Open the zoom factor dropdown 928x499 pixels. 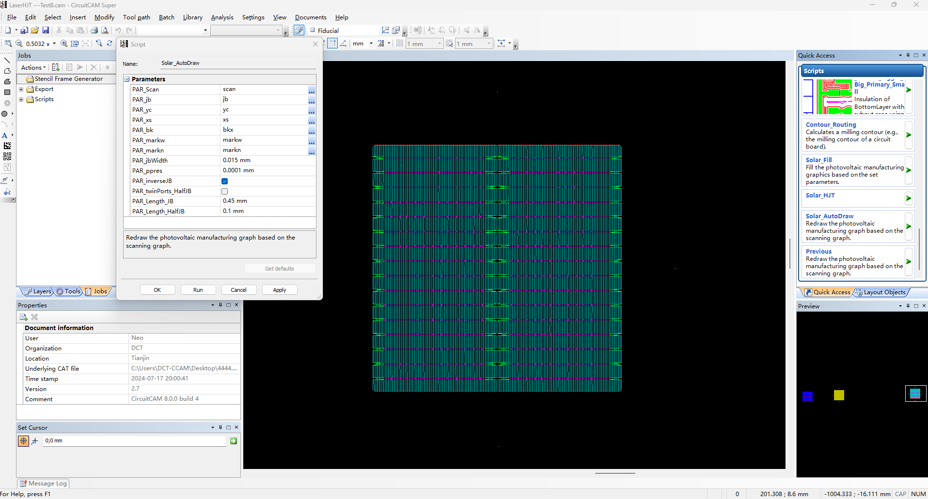[x=54, y=44]
